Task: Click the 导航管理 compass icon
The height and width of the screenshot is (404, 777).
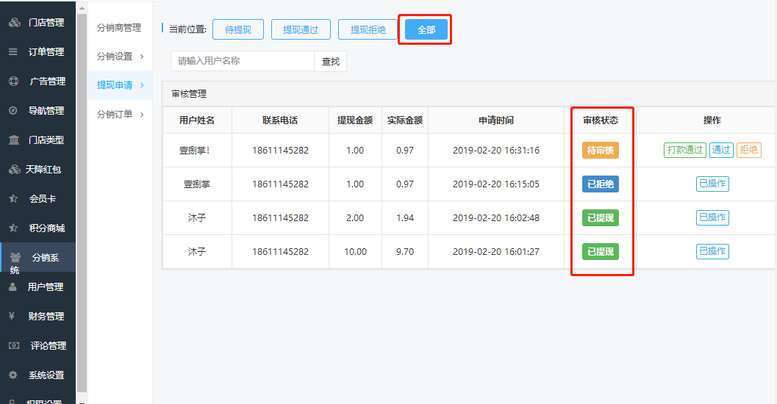Action: click(13, 110)
